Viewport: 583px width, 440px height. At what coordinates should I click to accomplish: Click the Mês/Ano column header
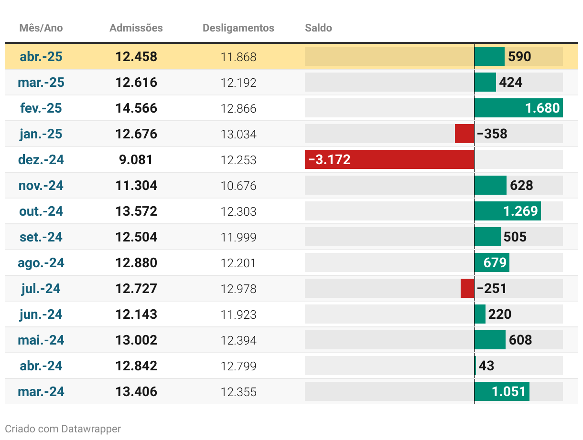[x=41, y=28]
